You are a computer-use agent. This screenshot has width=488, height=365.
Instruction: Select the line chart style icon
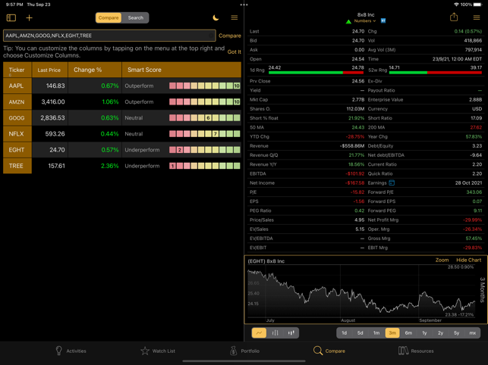[259, 332]
